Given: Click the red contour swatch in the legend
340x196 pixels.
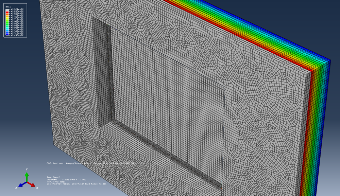Looking at the screenshot, I should point(6,13).
